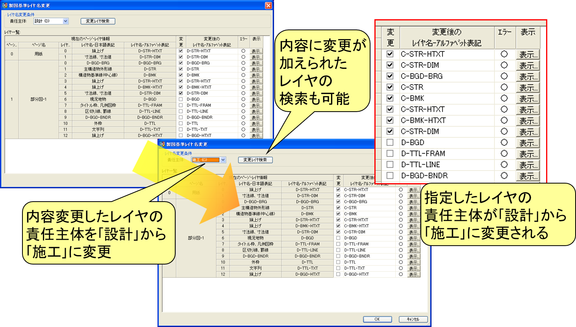576x327 pixels.
Task: Select エラー radio for C-STR in inset
Action: click(x=504, y=87)
